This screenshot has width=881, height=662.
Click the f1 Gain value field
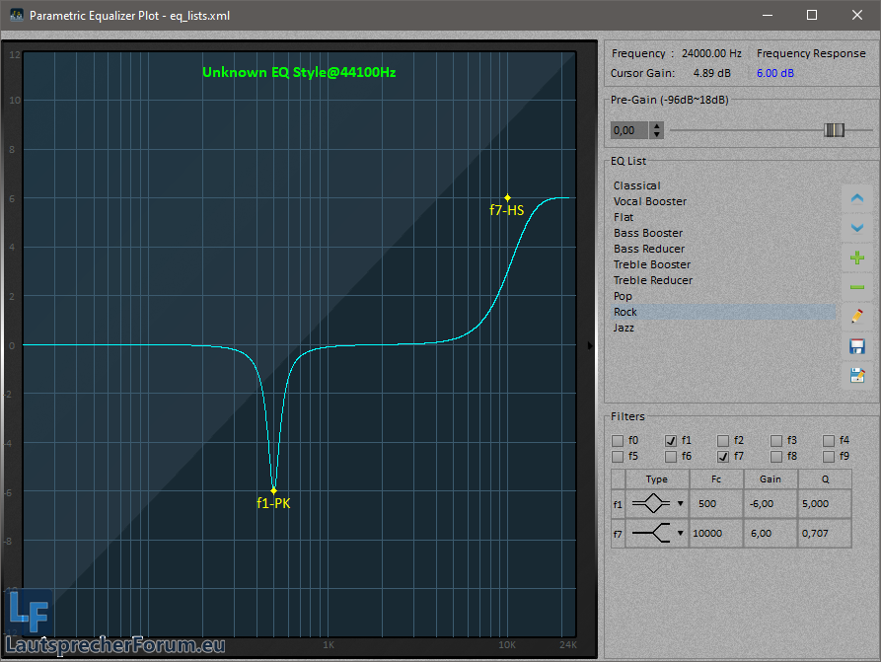pos(770,503)
